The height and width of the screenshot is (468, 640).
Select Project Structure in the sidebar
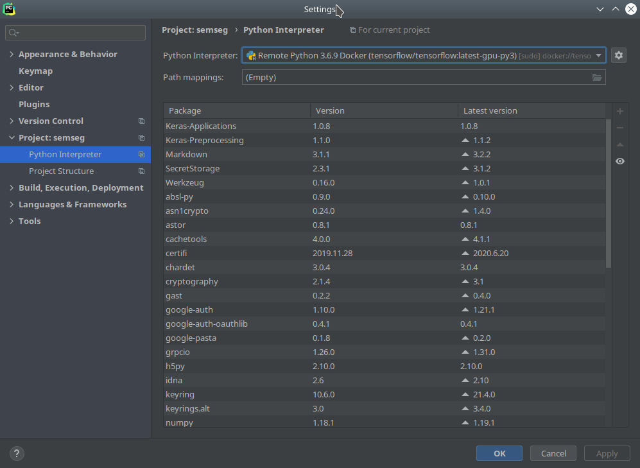[61, 171]
